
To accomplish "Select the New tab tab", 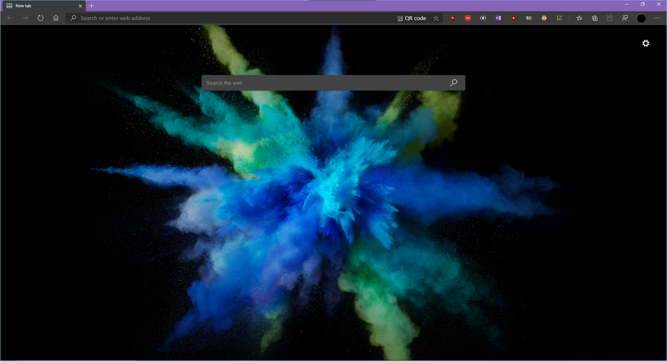I will (43, 6).
